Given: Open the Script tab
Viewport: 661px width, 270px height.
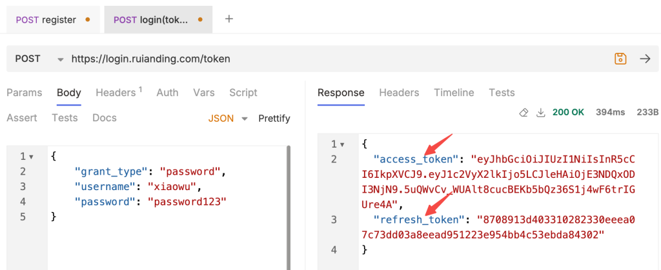Looking at the screenshot, I should [243, 93].
